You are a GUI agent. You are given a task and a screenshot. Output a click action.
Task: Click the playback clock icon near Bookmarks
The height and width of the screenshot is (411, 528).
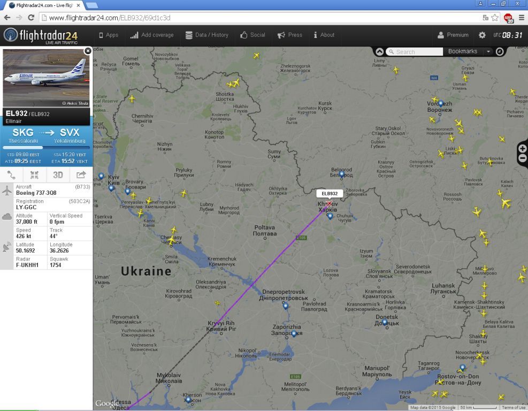coord(500,51)
